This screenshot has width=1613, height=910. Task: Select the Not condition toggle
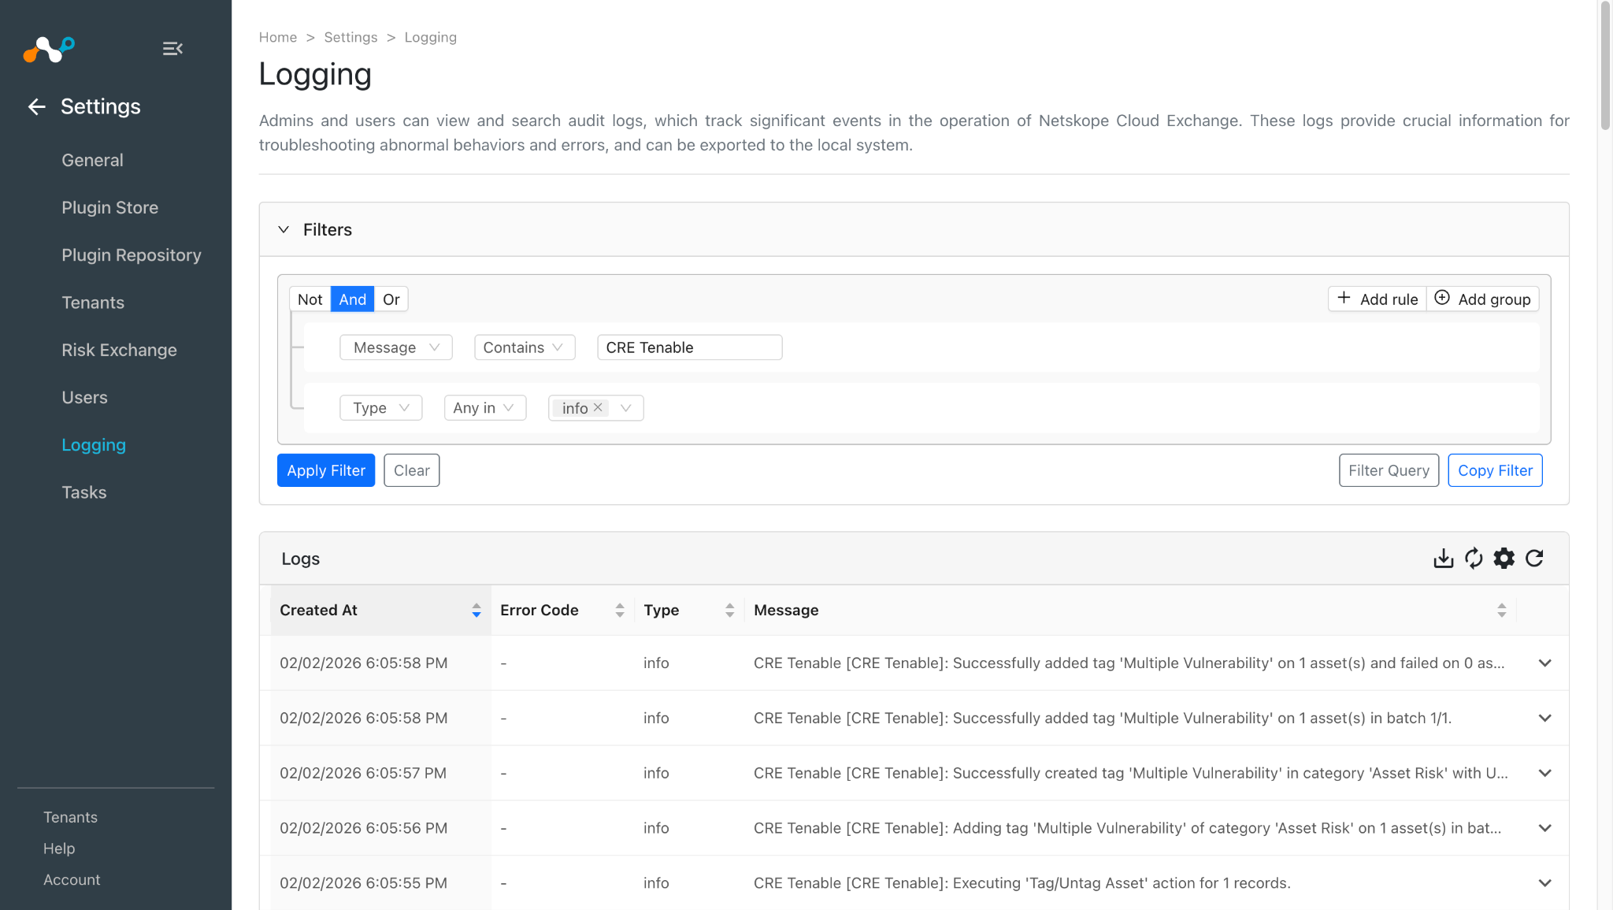click(310, 299)
